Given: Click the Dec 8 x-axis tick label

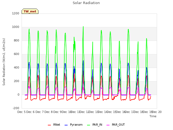Looking at the screenshot, I should tap(49, 112).
